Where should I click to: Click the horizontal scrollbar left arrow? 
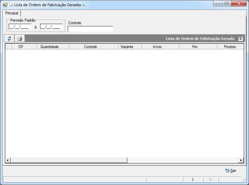click(x=8, y=160)
